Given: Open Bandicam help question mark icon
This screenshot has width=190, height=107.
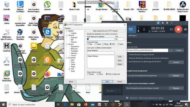Looking at the screenshot, I should tap(172, 23).
